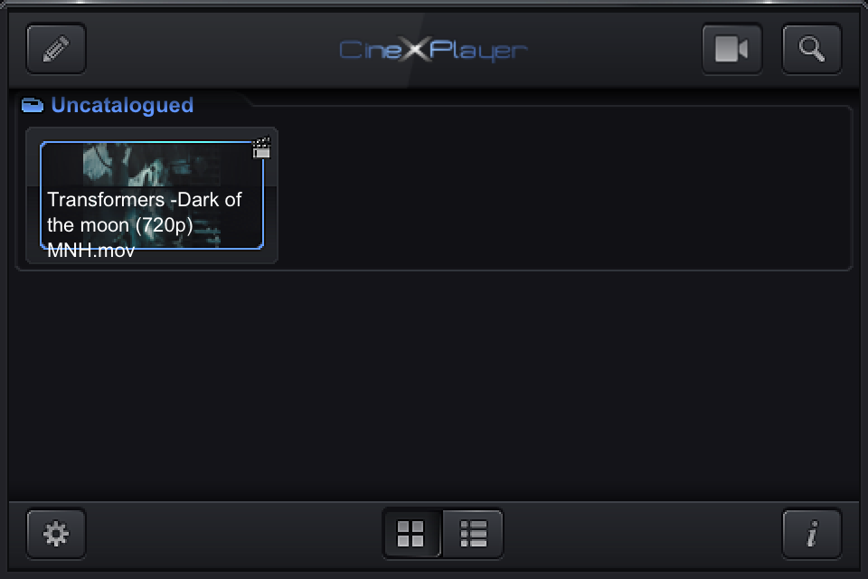Open settings via the gear icon
Image resolution: width=868 pixels, height=579 pixels.
(56, 534)
